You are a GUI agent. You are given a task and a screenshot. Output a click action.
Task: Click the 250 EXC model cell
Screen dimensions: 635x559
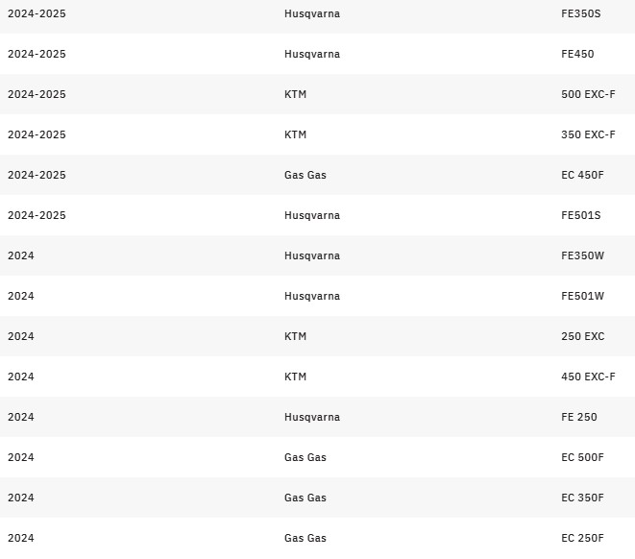coord(582,337)
